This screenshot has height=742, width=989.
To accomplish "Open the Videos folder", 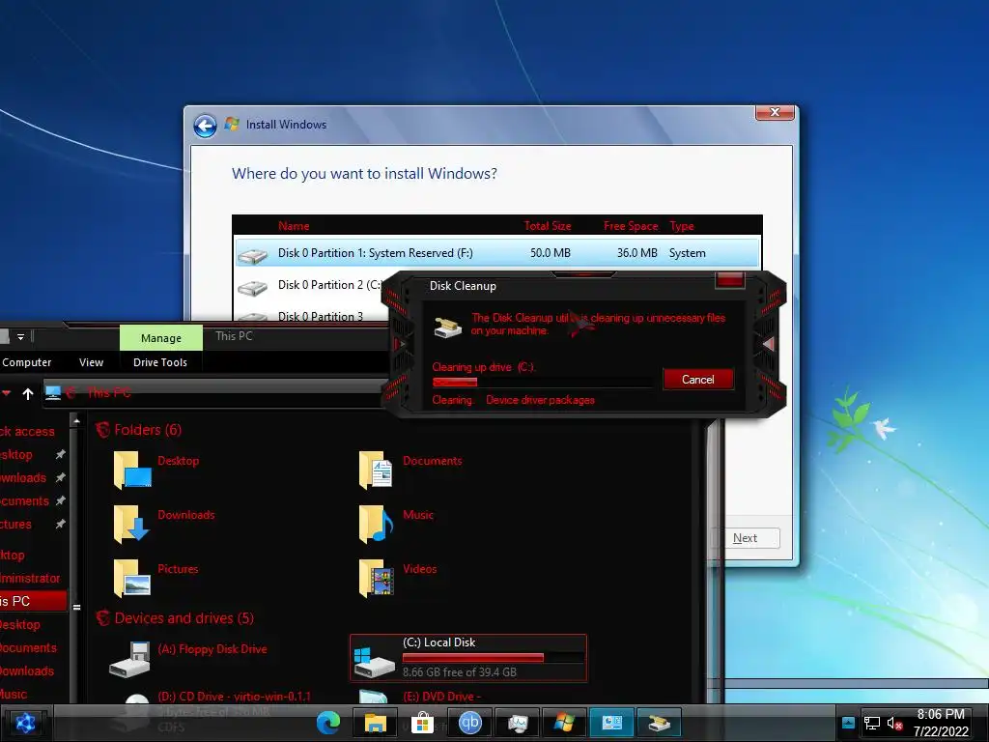I will tap(397, 578).
